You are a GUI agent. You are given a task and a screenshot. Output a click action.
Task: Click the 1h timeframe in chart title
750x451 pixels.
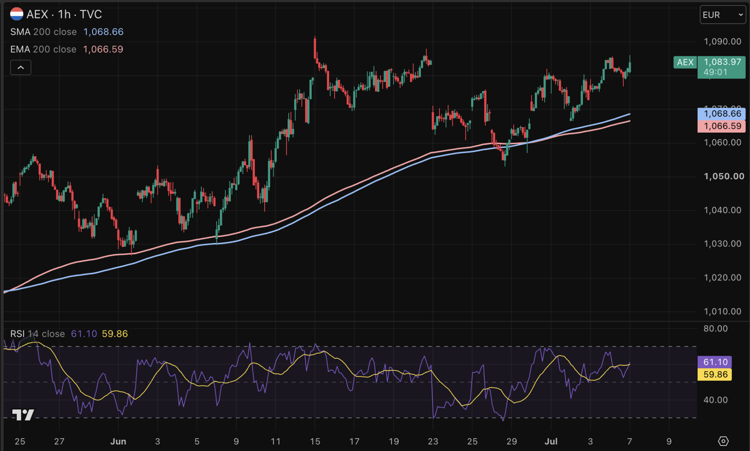65,14
